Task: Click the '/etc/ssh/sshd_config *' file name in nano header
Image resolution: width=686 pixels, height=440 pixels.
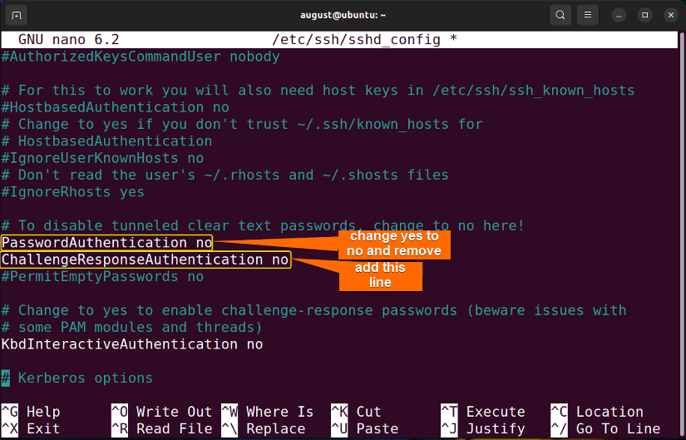Action: point(364,40)
